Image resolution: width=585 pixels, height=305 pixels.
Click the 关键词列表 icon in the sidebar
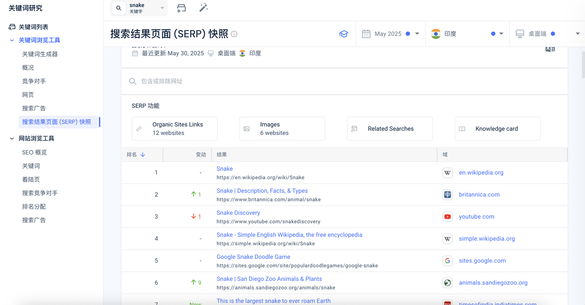[x=12, y=27]
